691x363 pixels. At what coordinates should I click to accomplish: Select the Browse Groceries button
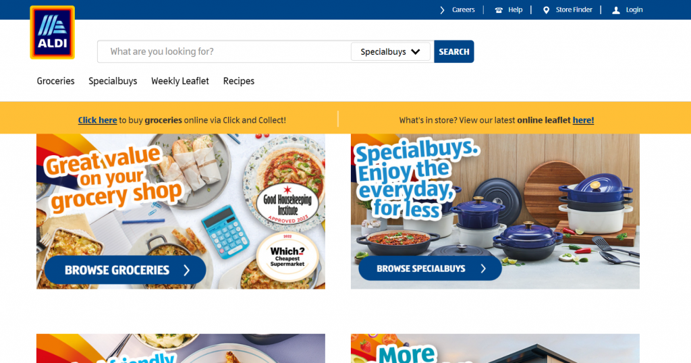point(125,270)
